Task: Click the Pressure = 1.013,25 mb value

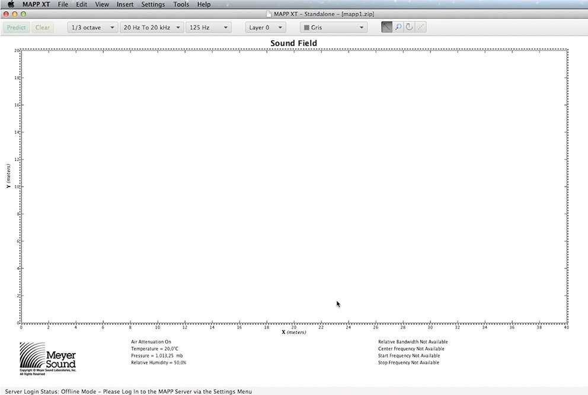Action: (x=156, y=356)
